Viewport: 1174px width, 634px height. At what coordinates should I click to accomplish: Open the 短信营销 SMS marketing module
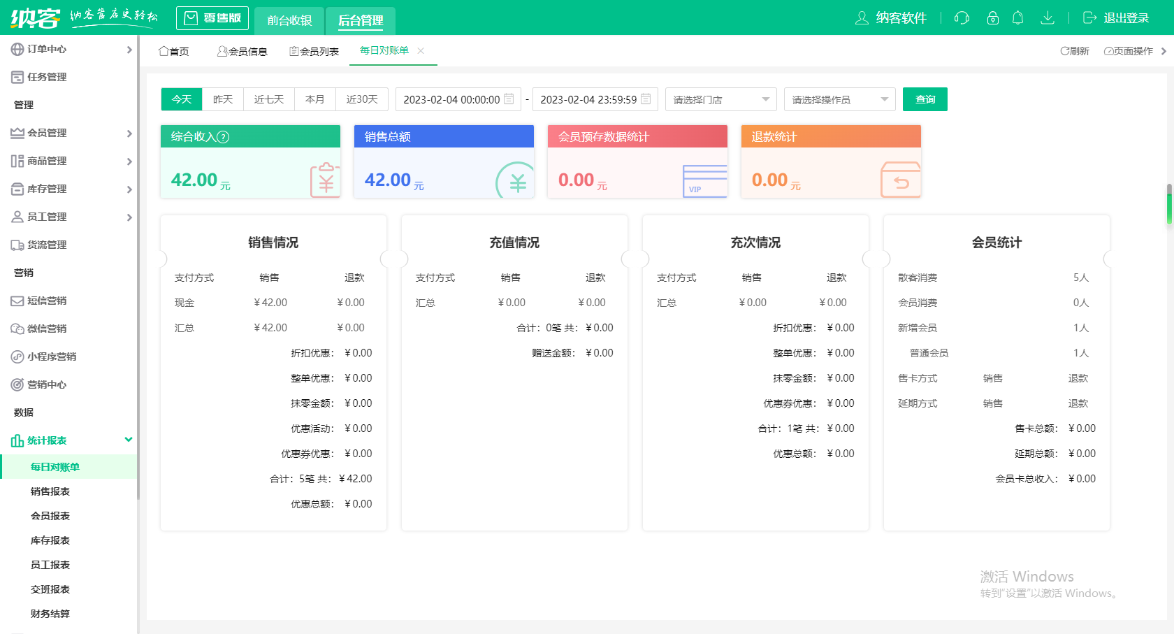pyautogui.click(x=43, y=301)
